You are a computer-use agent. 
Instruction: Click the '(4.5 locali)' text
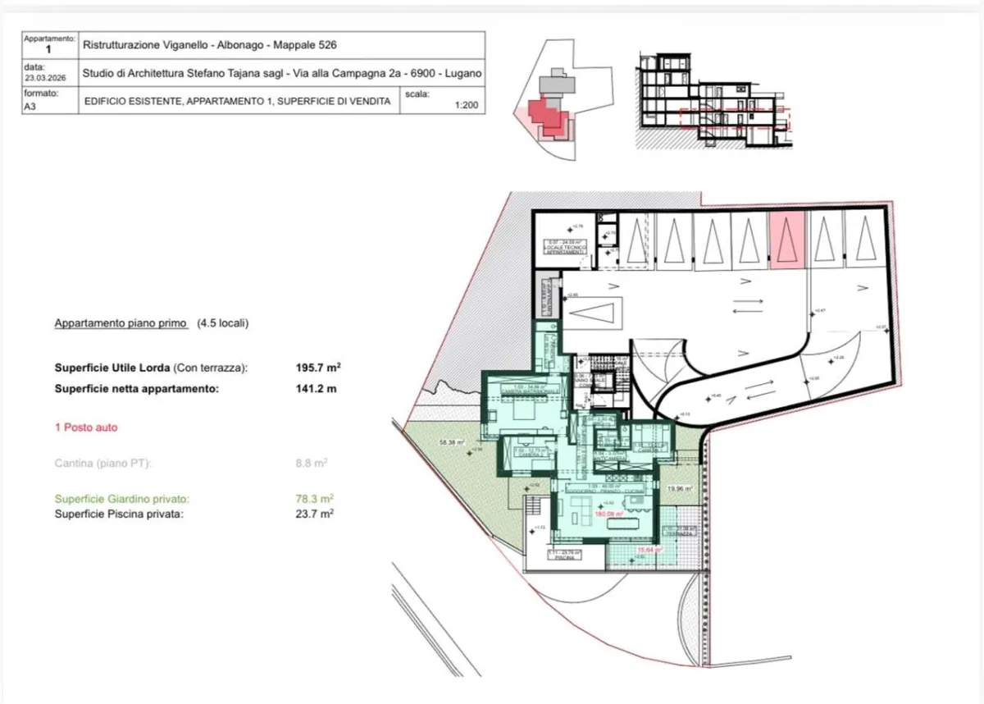(x=222, y=323)
